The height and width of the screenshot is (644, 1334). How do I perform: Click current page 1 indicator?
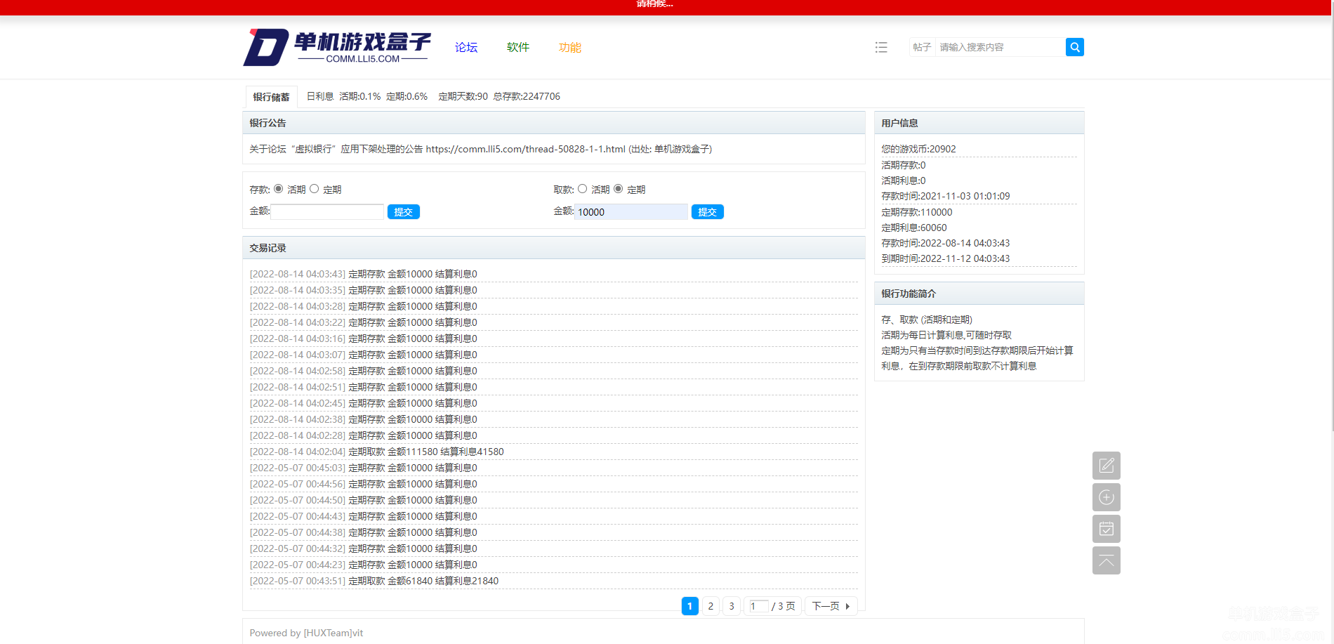(x=690, y=606)
